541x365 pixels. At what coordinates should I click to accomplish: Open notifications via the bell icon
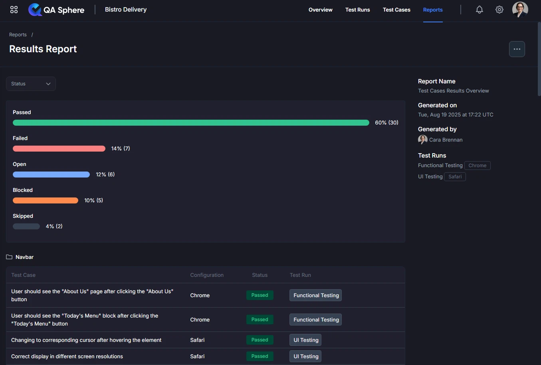[479, 9]
